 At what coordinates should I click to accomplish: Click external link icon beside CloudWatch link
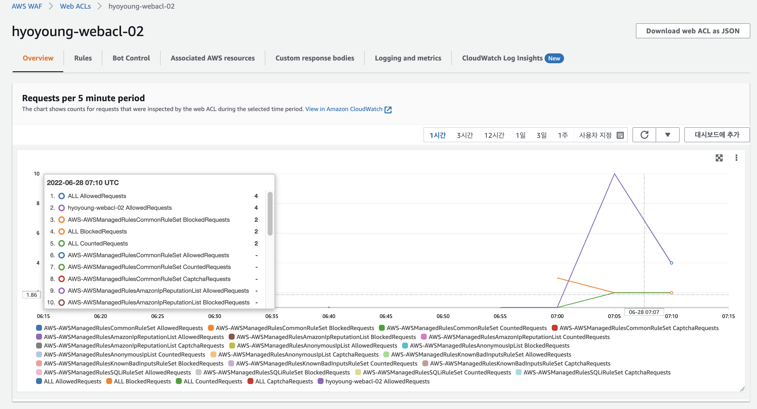[388, 109]
